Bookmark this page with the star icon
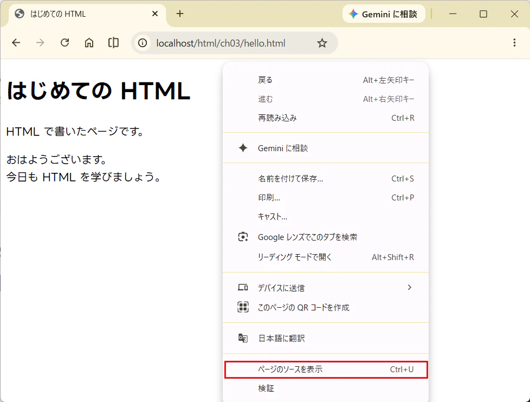 point(322,43)
